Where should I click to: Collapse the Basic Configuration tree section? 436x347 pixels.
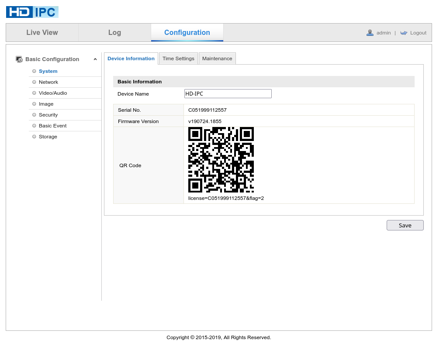tap(95, 59)
